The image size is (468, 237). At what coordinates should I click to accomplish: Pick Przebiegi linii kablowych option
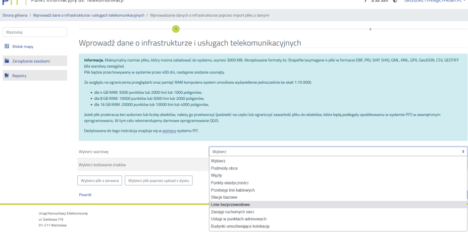click(x=338, y=190)
